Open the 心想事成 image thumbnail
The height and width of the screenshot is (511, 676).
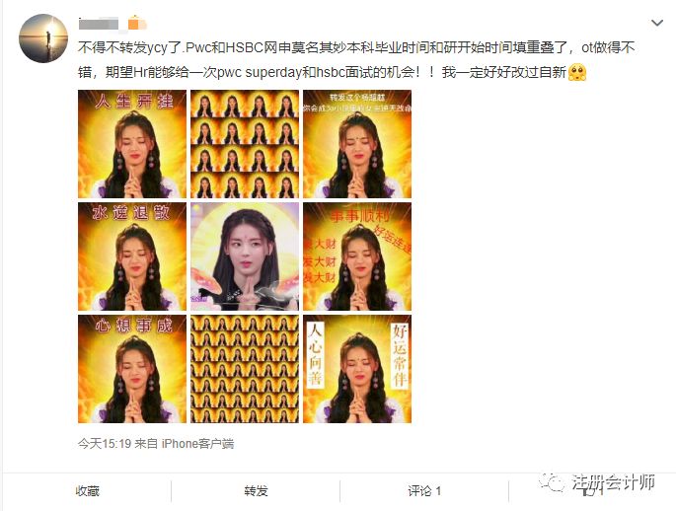[x=132, y=369]
